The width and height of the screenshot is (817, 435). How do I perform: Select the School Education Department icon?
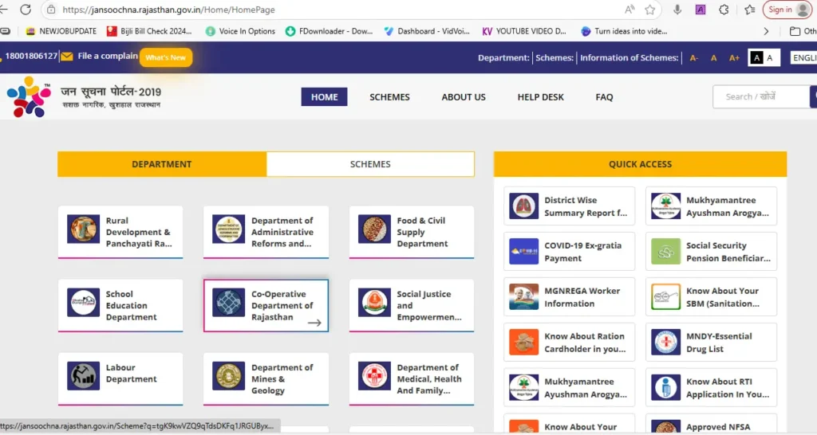tap(83, 304)
